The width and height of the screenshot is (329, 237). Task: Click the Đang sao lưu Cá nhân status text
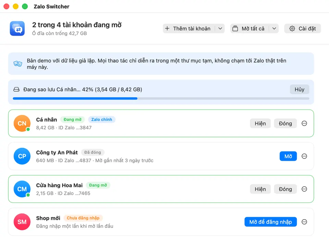[83, 90]
